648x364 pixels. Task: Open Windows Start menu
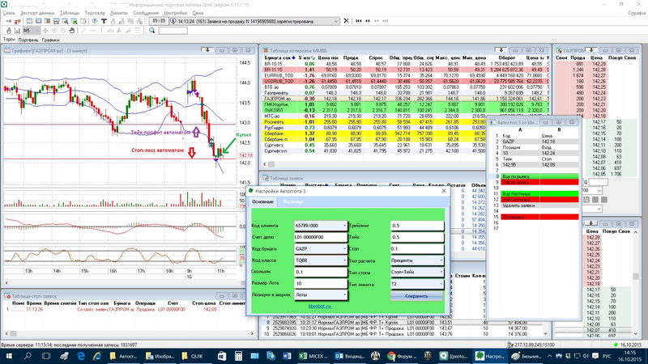pyautogui.click(x=7, y=355)
